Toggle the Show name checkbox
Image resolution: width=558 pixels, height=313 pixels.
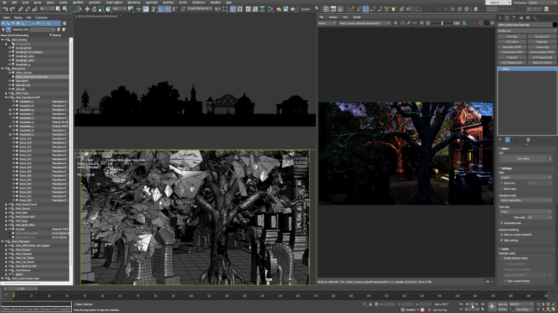(x=502, y=188)
